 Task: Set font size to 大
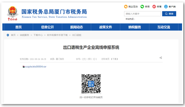(x=84, y=59)
